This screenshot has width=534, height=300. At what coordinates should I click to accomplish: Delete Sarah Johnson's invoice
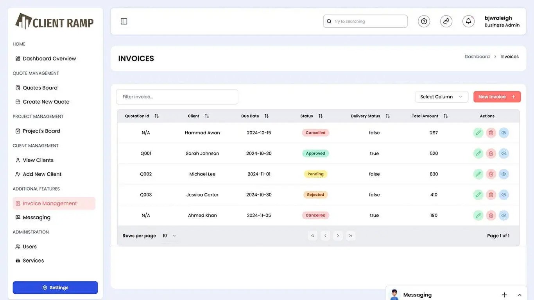point(491,154)
